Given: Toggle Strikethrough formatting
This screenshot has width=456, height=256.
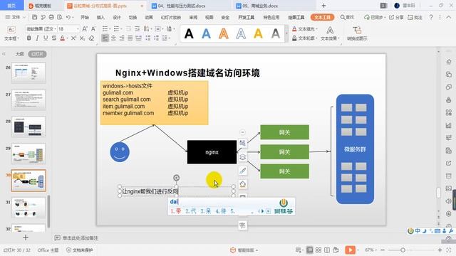Looking at the screenshot, I should (x=54, y=38).
